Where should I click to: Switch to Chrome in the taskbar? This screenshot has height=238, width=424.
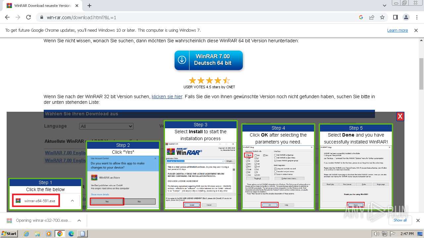pos(60,234)
